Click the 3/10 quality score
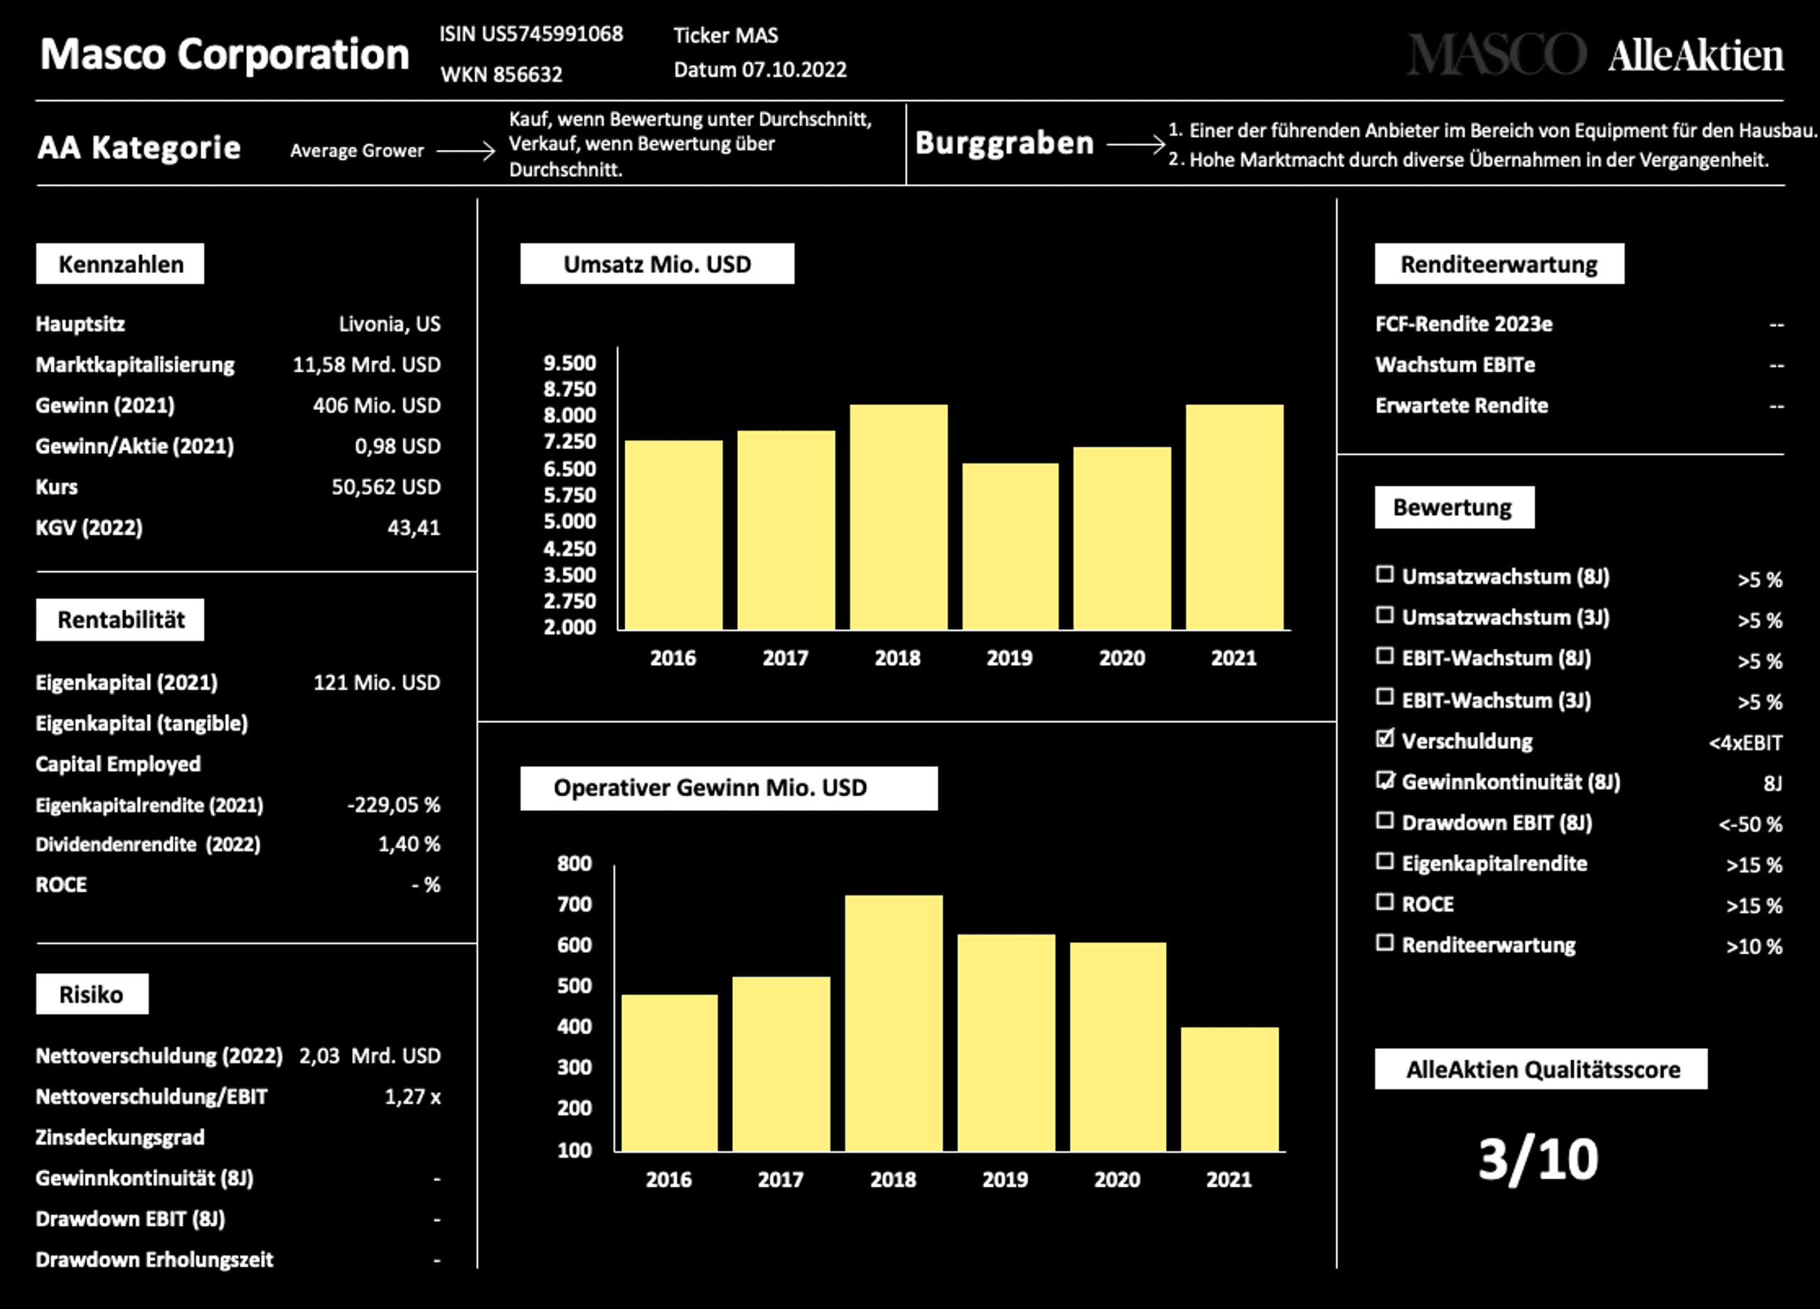This screenshot has width=1820, height=1309. (x=1538, y=1160)
